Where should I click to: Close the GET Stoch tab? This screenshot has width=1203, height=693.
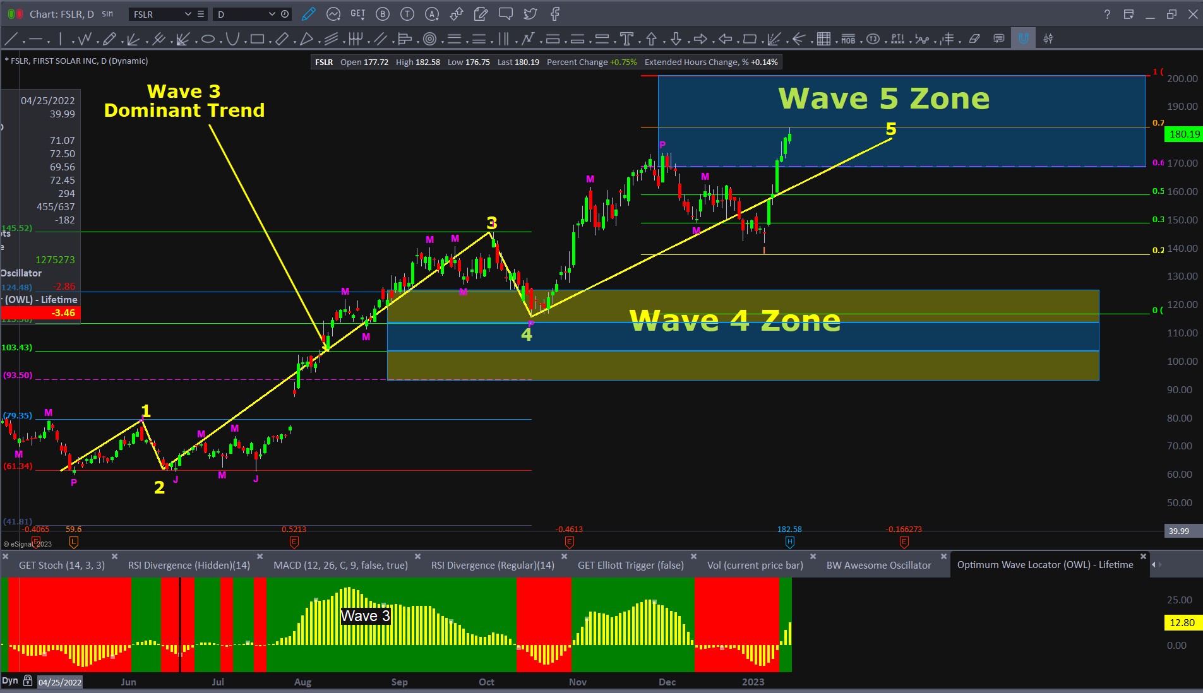click(x=114, y=556)
